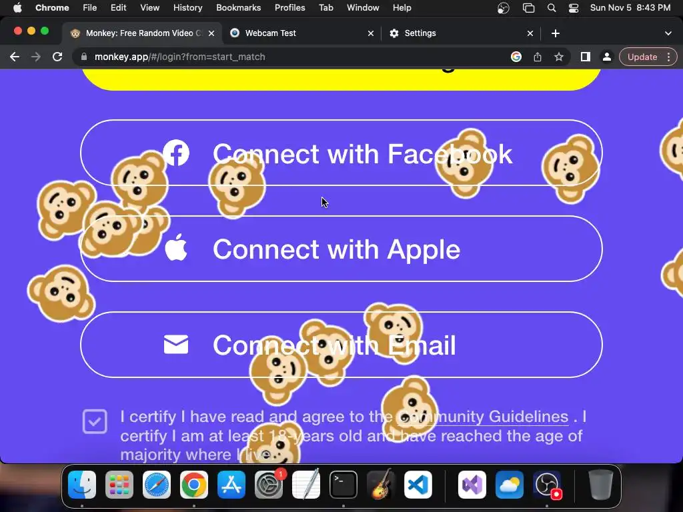Close the Settings tab

point(530,33)
